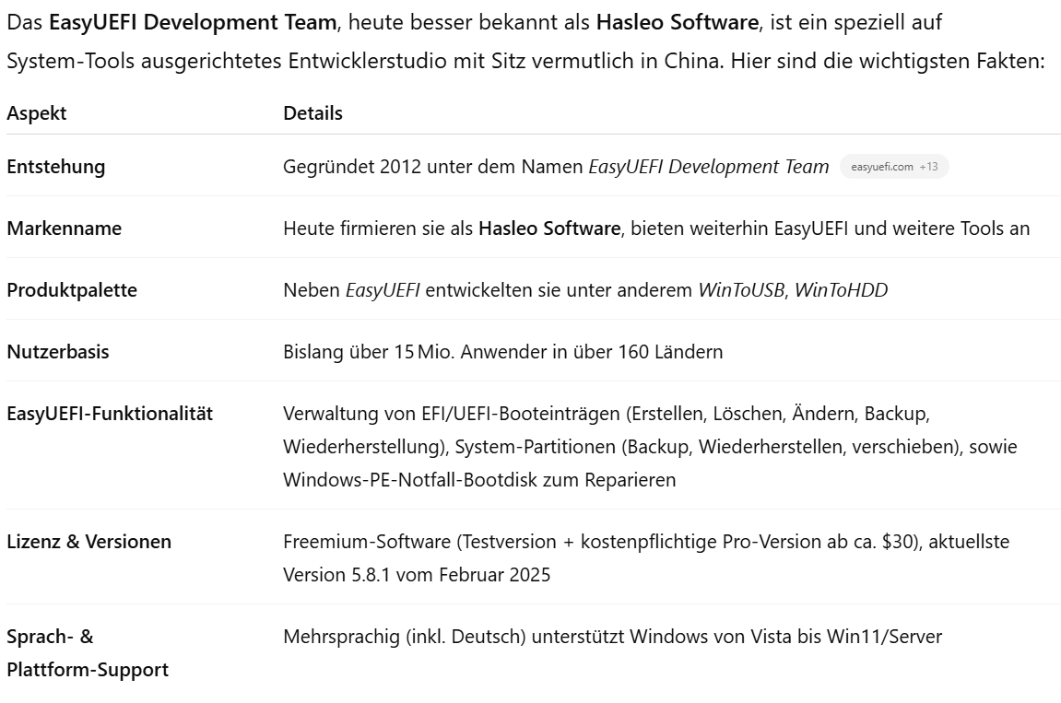Click bold Hasleo Software in intro paragraph
This screenshot has width=1061, height=703.
coord(677,22)
